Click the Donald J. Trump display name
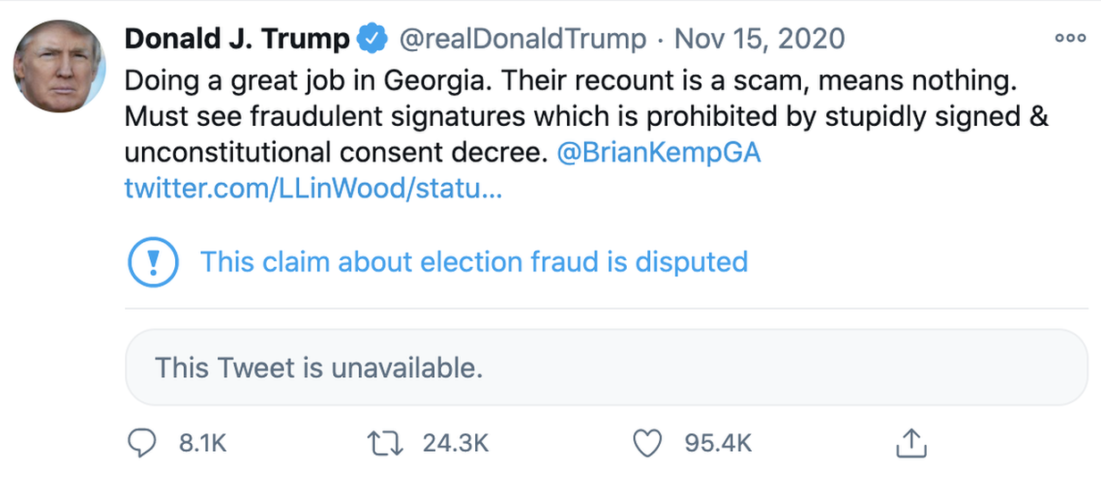1101x477 pixels. [x=238, y=38]
